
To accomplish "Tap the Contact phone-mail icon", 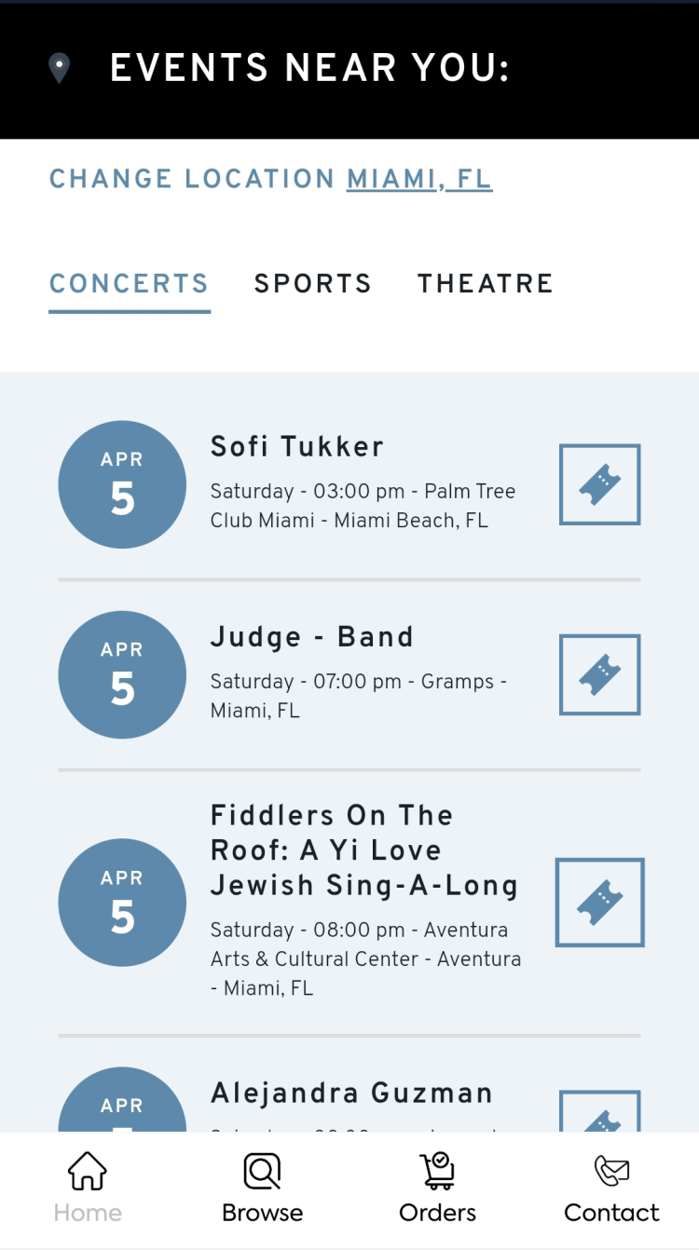I will [x=611, y=1171].
